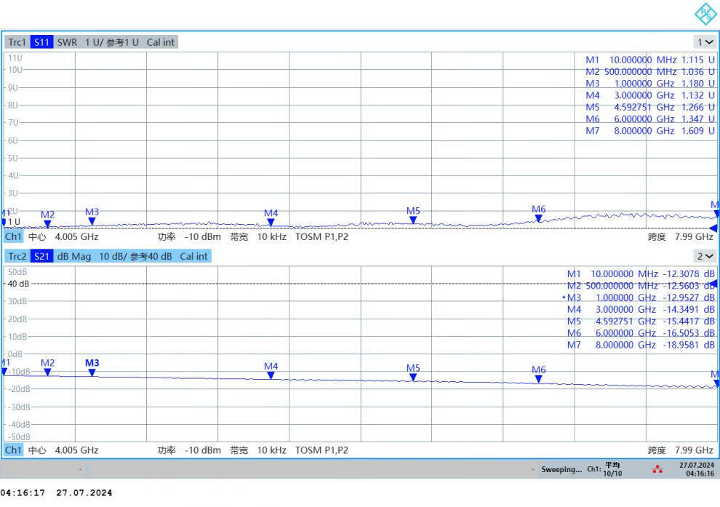This screenshot has width=720, height=507.
Task: Select the Trc1 trace label
Action: pyautogui.click(x=17, y=42)
